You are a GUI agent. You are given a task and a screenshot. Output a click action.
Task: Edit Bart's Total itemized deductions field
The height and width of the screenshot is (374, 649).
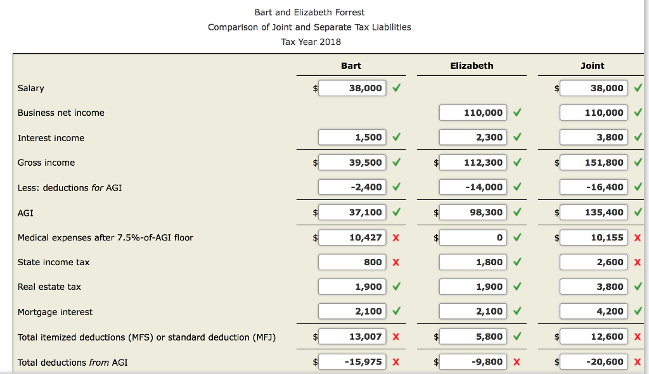click(x=352, y=337)
